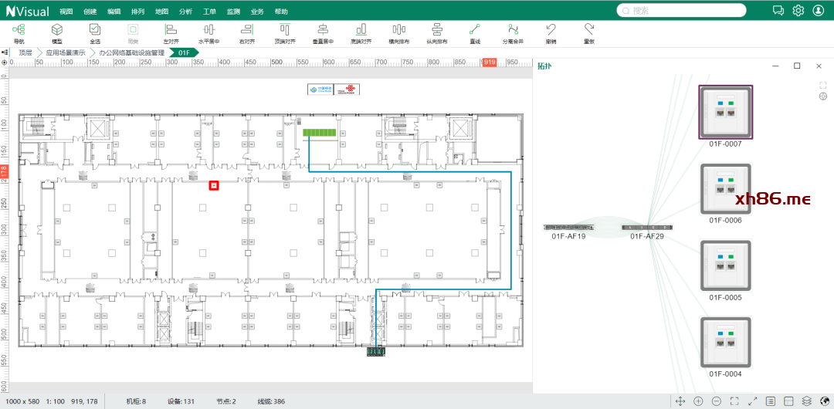834x409 pixels.
Task: Select the pan/move tool in status bar
Action: pyautogui.click(x=680, y=401)
